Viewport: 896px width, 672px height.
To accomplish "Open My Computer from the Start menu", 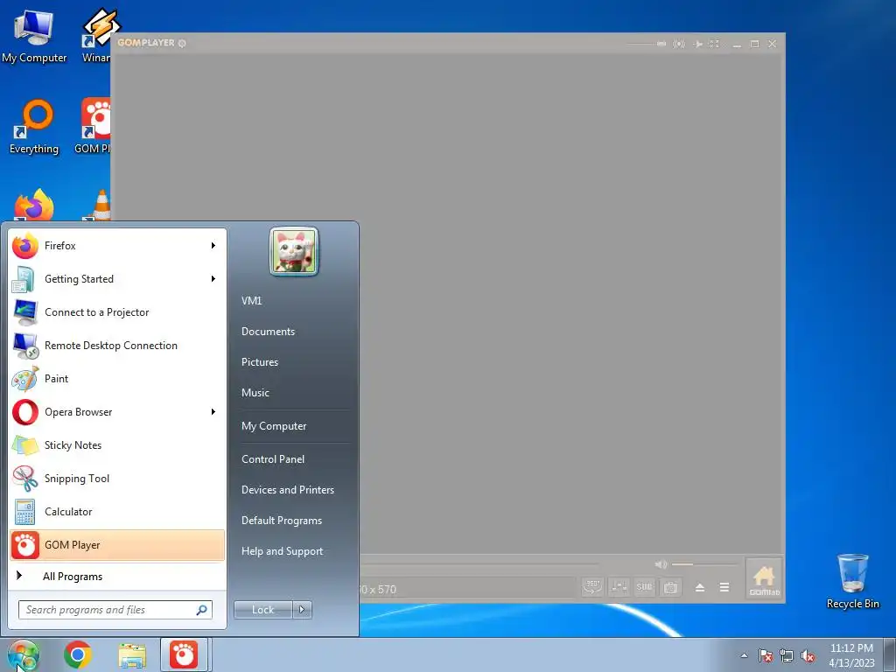I will [274, 426].
